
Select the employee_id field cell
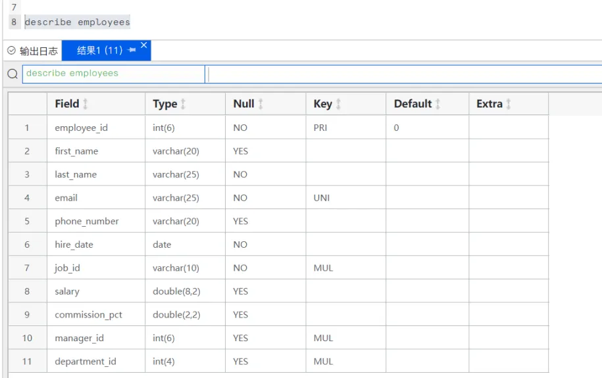(96, 128)
